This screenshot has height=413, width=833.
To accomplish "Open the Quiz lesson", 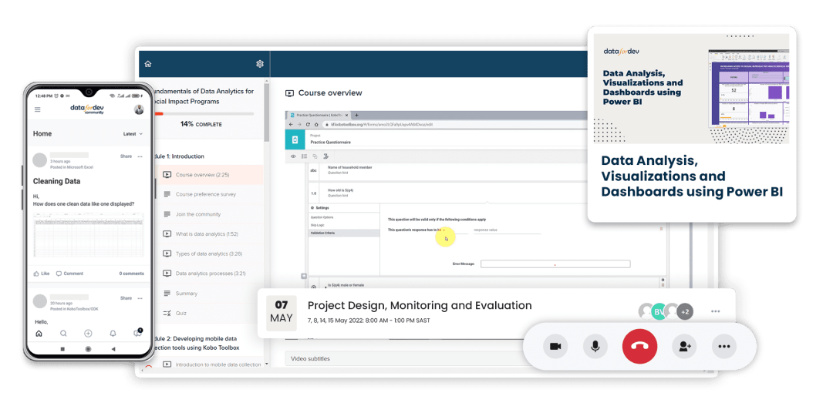I will (x=208, y=313).
